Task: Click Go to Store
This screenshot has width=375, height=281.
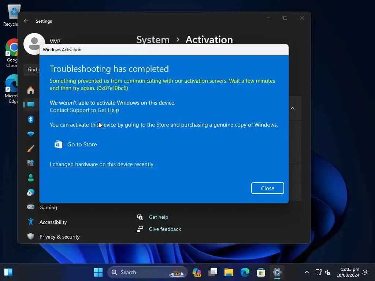Action: pyautogui.click(x=82, y=144)
